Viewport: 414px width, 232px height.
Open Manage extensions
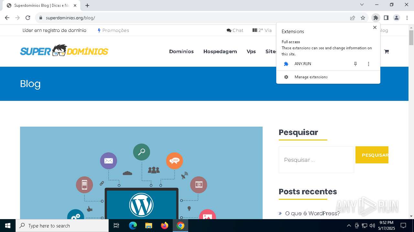pyautogui.click(x=328, y=77)
